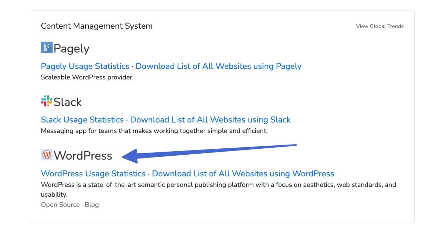The image size is (448, 231).
Task: Open Slack Usage Statistics
Action: tap(82, 120)
